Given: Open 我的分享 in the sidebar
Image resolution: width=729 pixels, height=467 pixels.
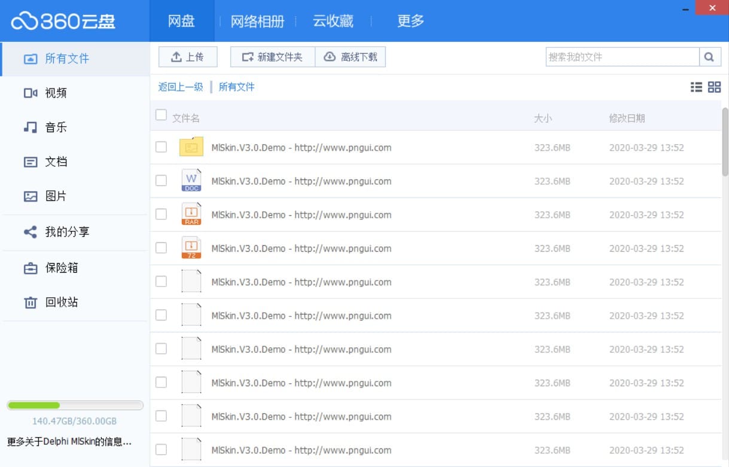Looking at the screenshot, I should point(75,232).
